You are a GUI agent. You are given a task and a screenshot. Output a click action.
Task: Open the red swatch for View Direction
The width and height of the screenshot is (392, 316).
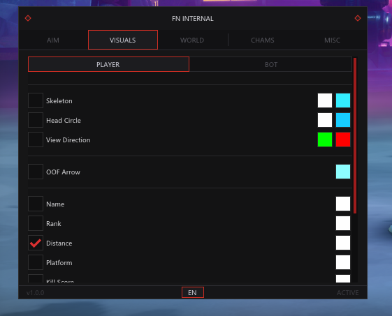343,140
